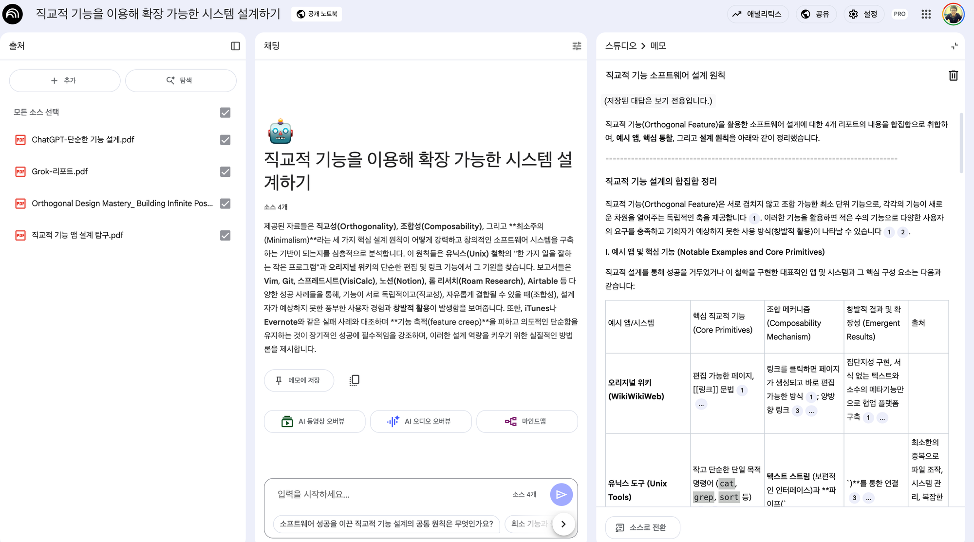Show next suggested questions with chevron
This screenshot has height=542, width=974.
pos(563,524)
